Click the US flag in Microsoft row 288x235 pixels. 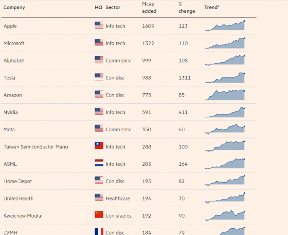click(x=99, y=43)
